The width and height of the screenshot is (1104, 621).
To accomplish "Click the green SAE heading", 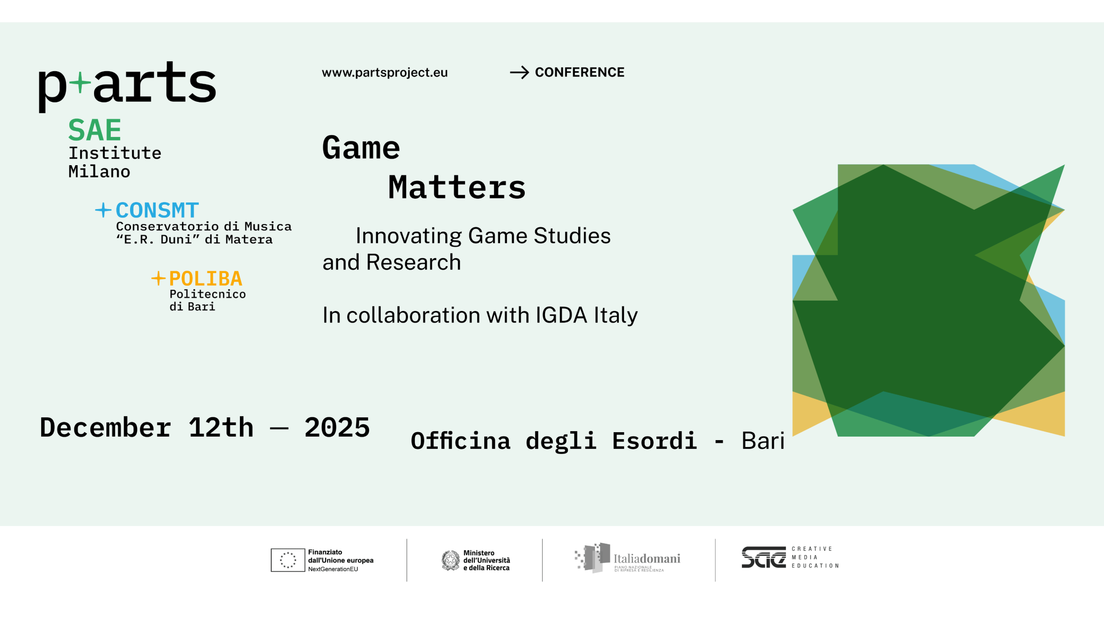I will pyautogui.click(x=94, y=131).
